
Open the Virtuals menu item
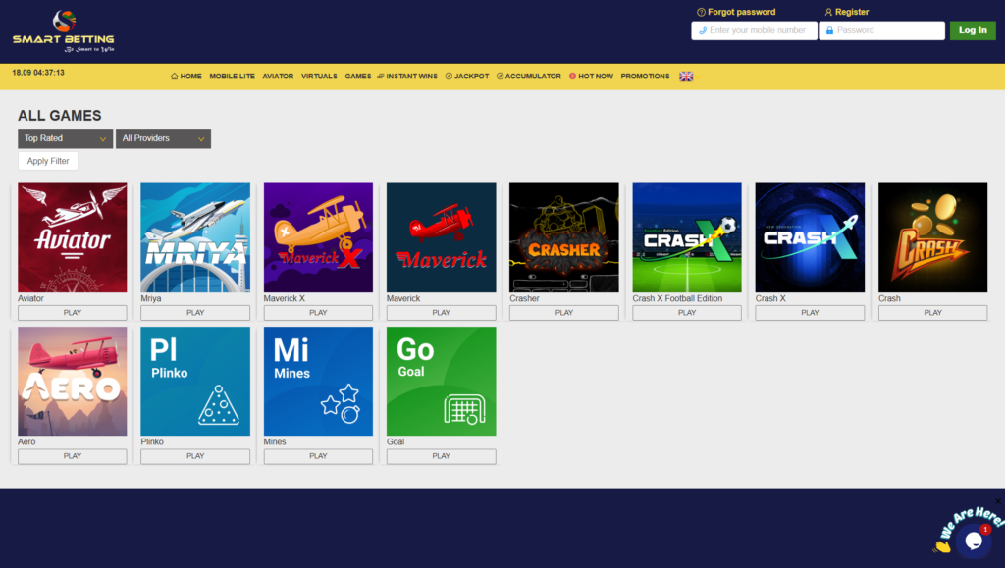pyautogui.click(x=319, y=76)
